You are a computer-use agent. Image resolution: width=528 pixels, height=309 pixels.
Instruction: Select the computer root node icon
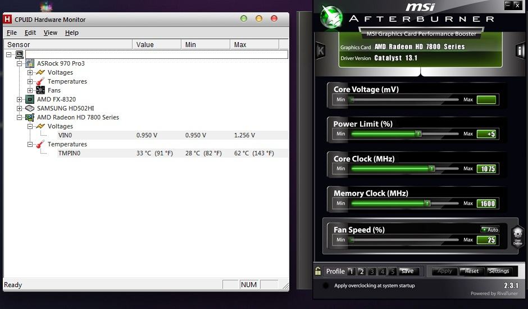20,54
